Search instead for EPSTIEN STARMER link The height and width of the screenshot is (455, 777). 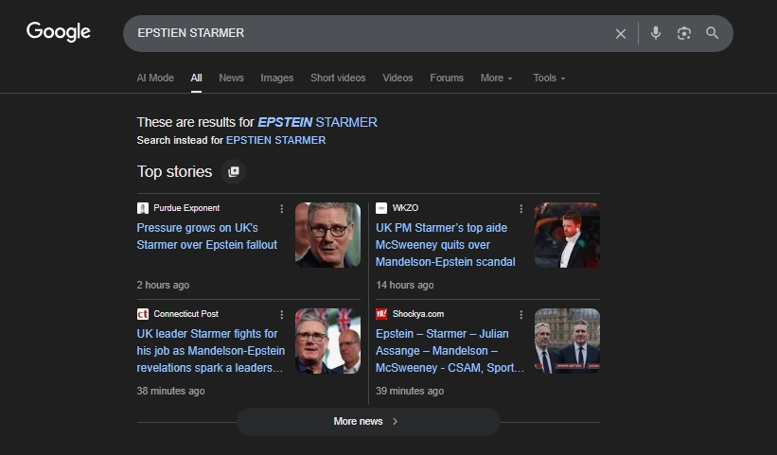[x=275, y=140]
